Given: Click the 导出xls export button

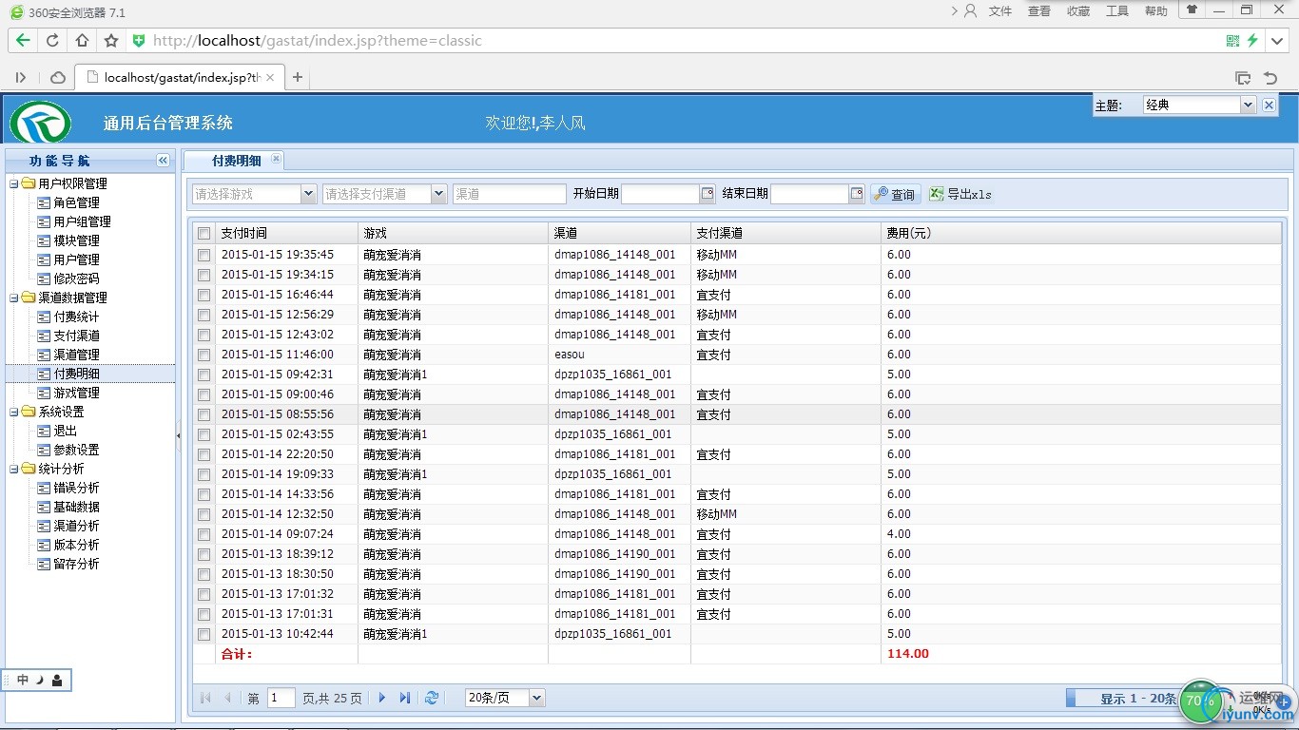Looking at the screenshot, I should (x=960, y=194).
